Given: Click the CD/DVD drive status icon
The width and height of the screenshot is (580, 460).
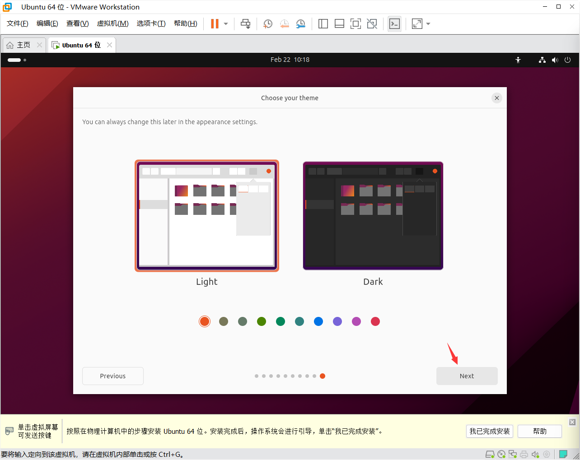Looking at the screenshot, I should point(501,454).
